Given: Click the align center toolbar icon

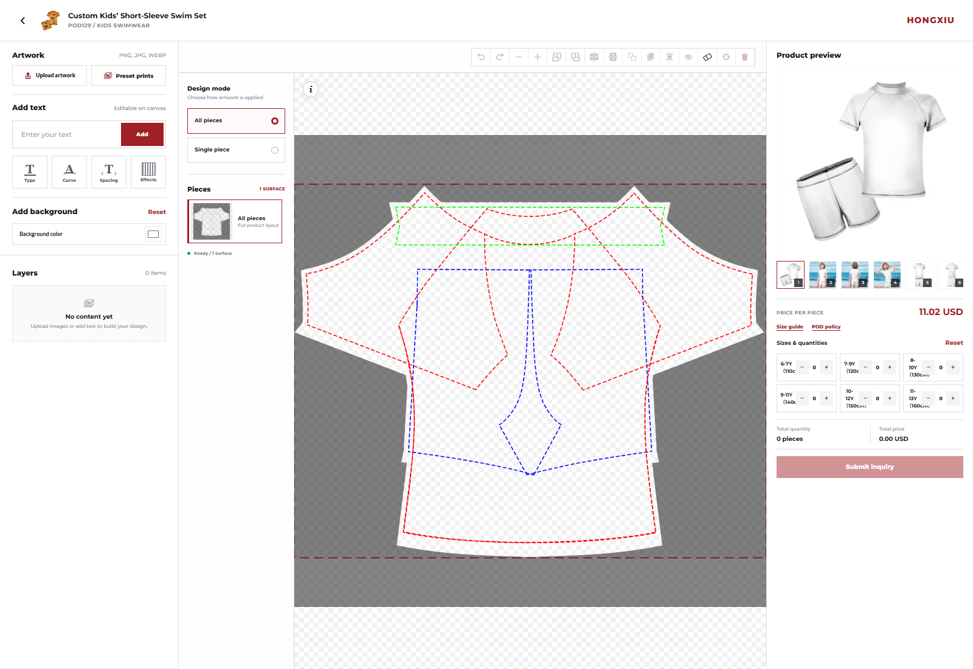Looking at the screenshot, I should 670,57.
